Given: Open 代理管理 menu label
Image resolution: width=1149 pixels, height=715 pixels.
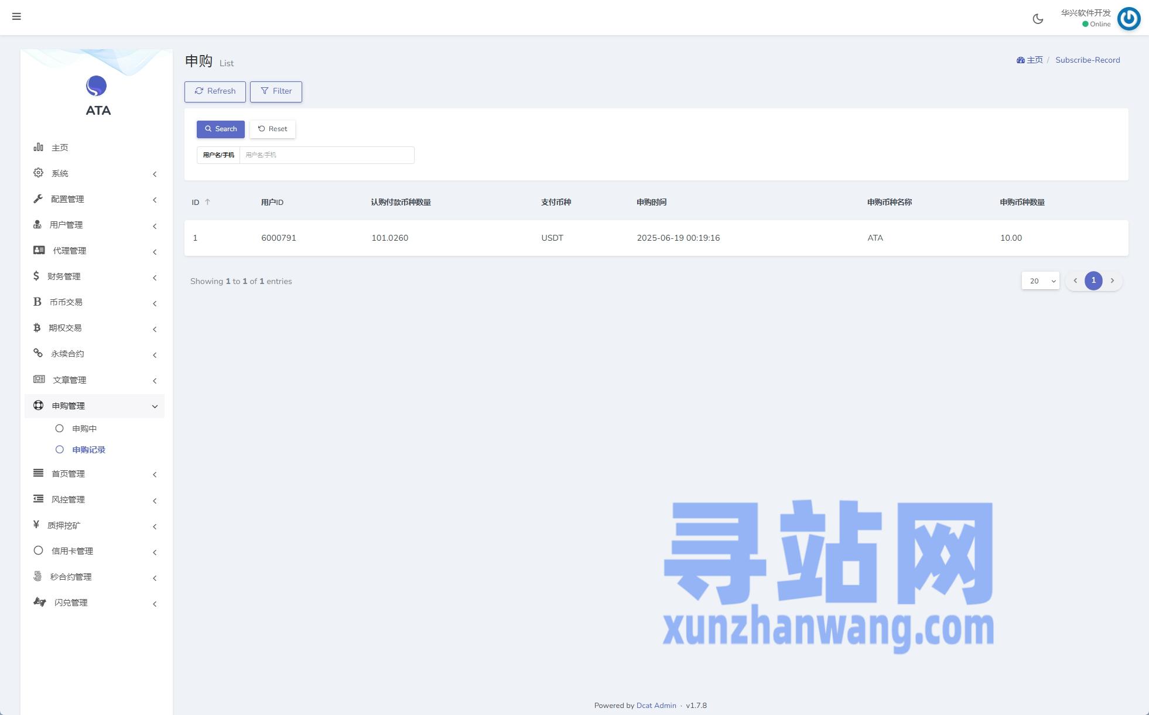Looking at the screenshot, I should coord(69,251).
